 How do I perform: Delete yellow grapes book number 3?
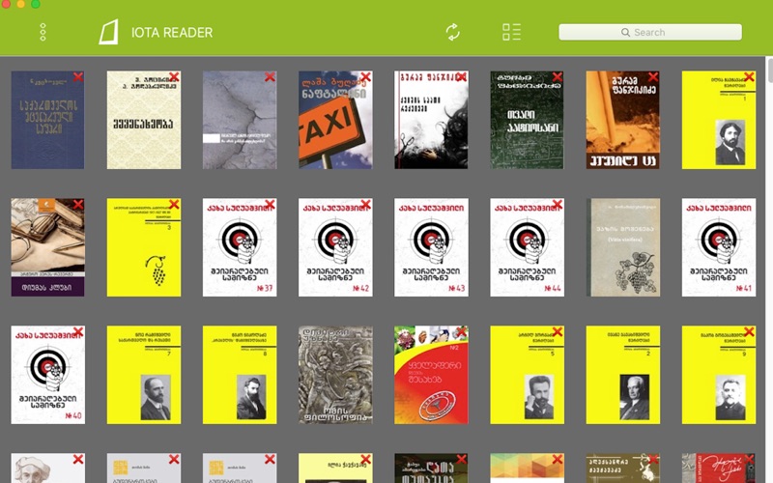174,205
